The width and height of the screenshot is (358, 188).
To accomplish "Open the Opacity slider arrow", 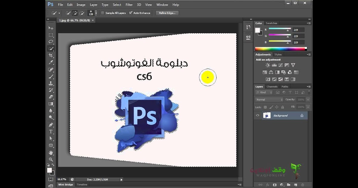I will point(308,100).
